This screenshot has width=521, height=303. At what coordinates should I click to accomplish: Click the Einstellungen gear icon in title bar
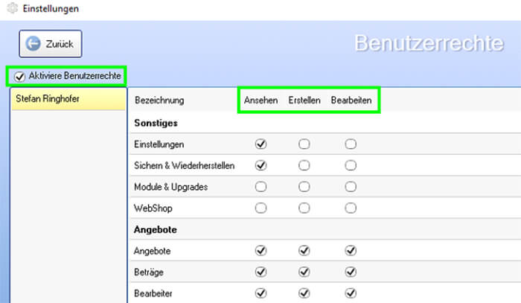13,8
